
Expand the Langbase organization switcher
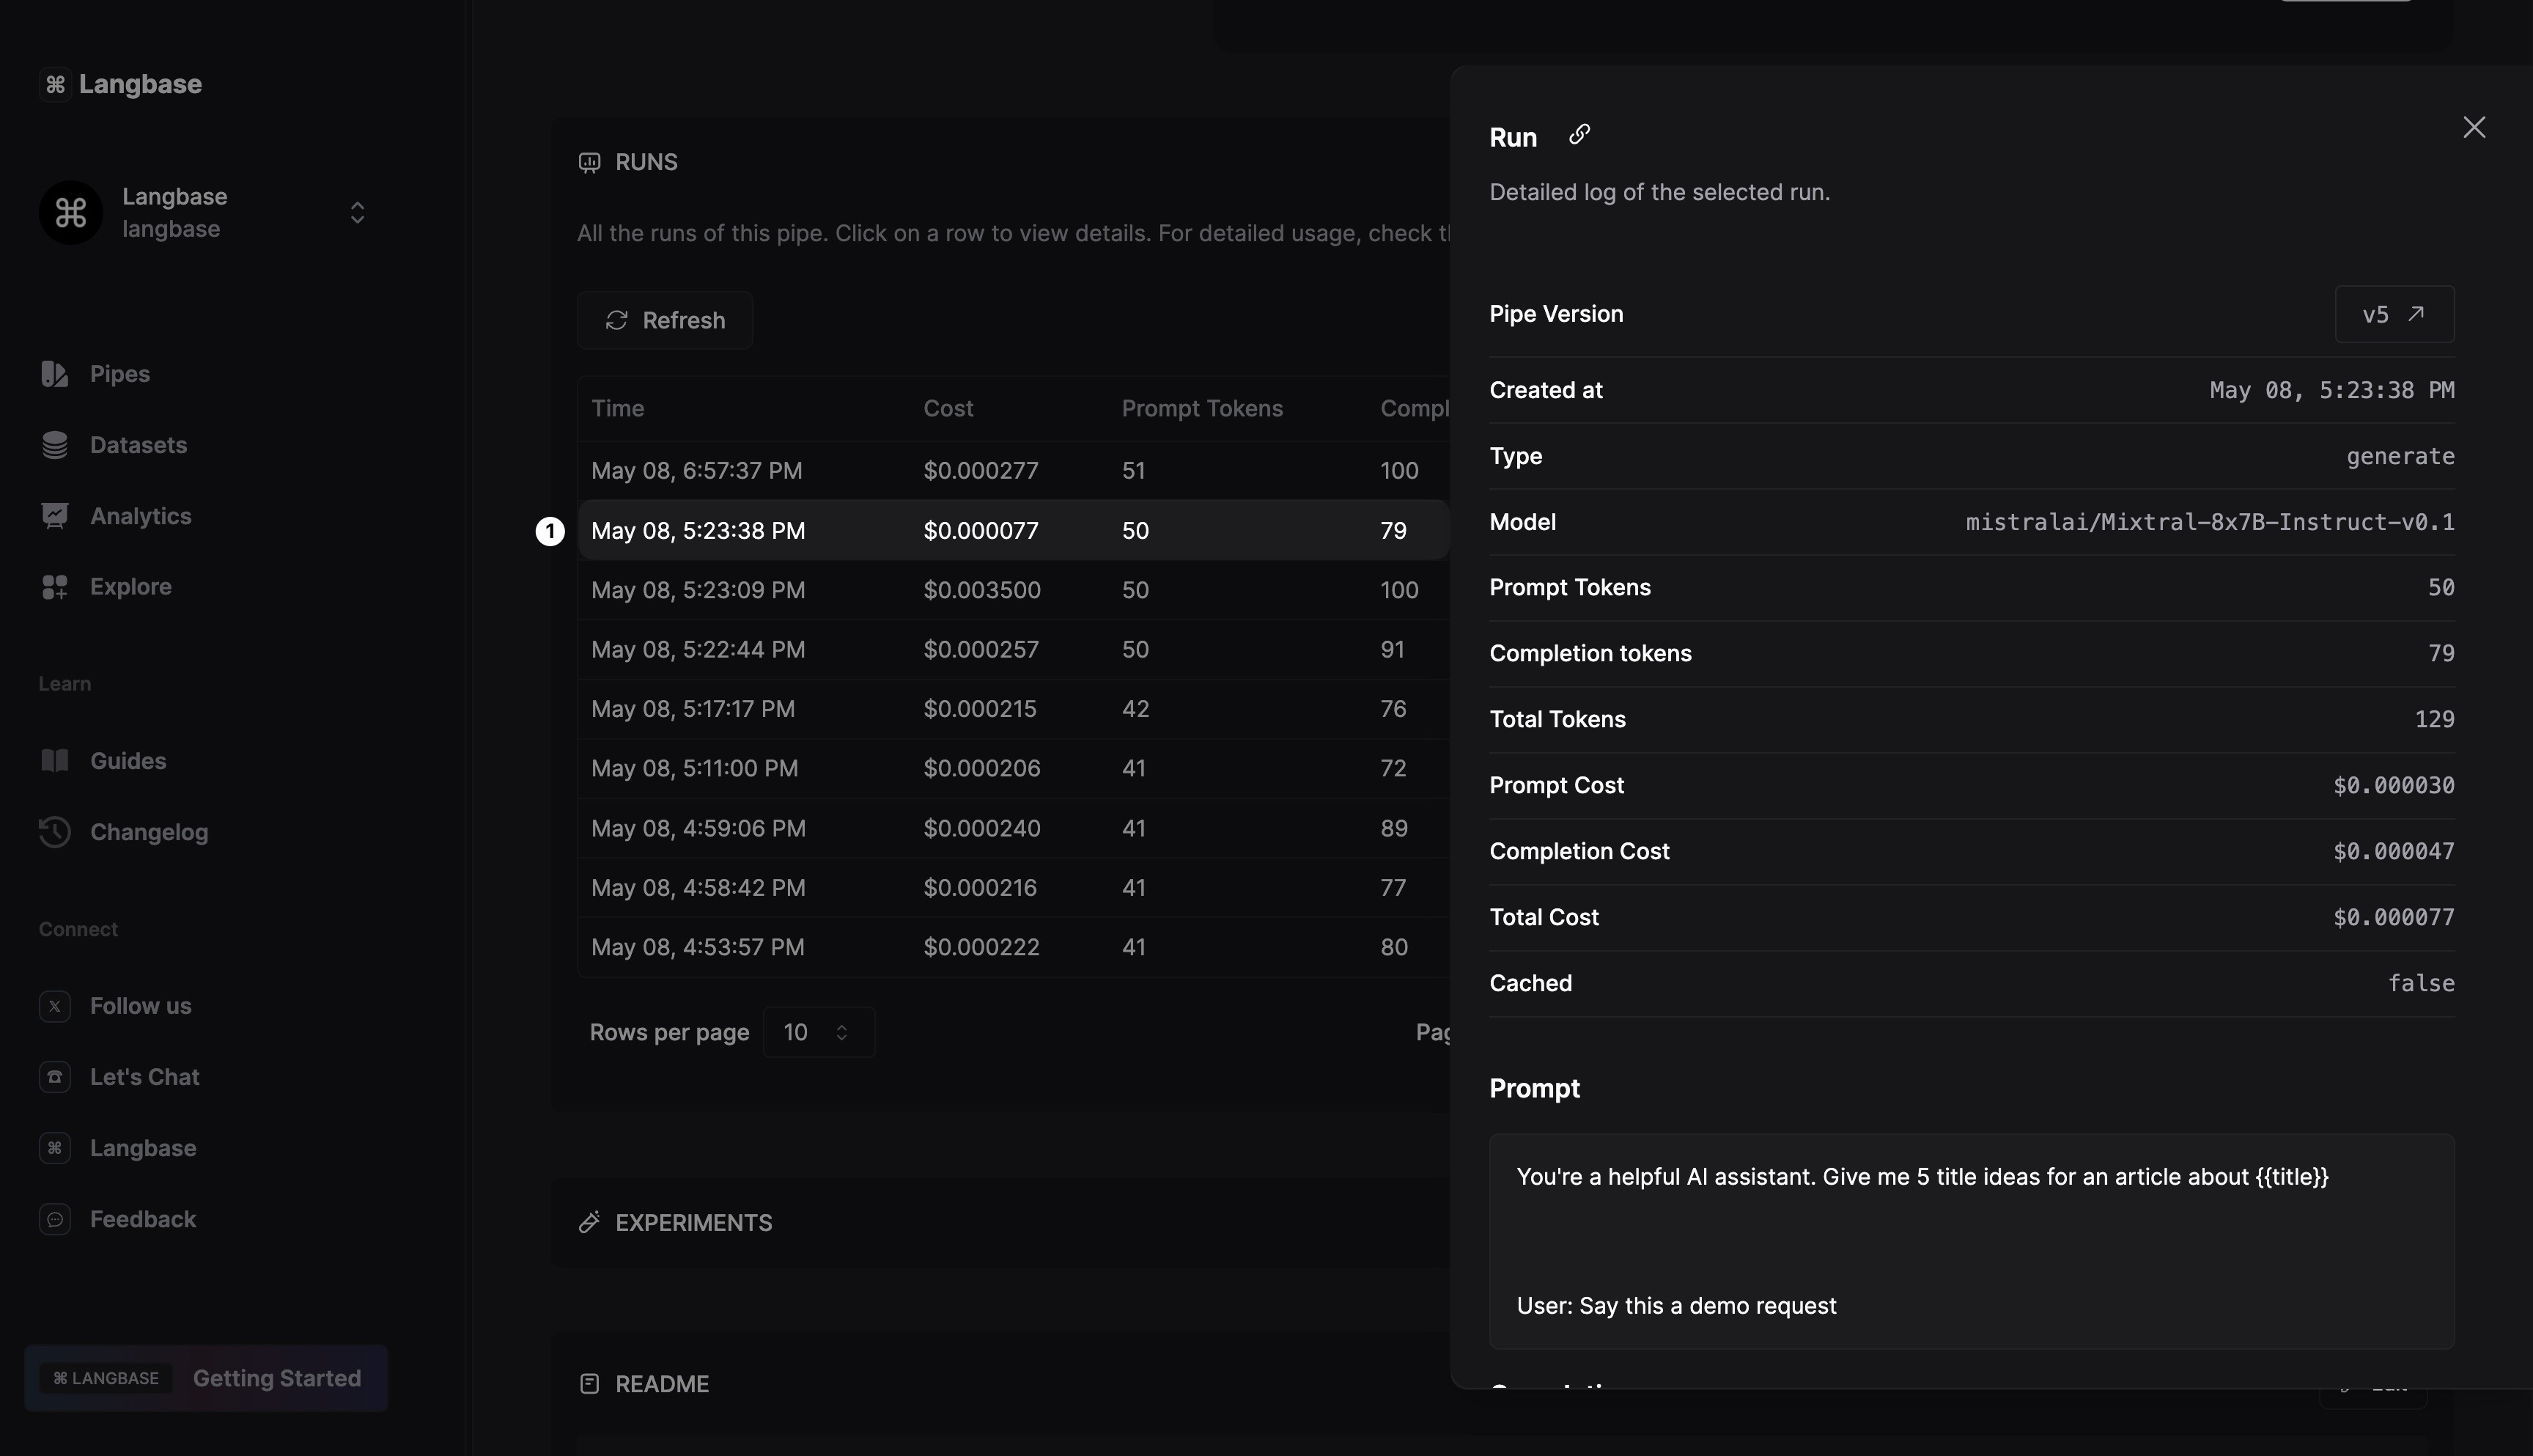(357, 213)
